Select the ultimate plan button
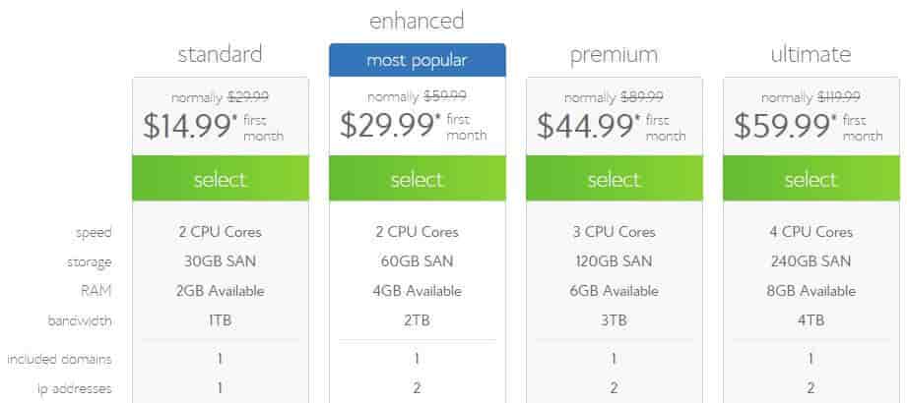Image resolution: width=907 pixels, height=403 pixels. [x=810, y=179]
